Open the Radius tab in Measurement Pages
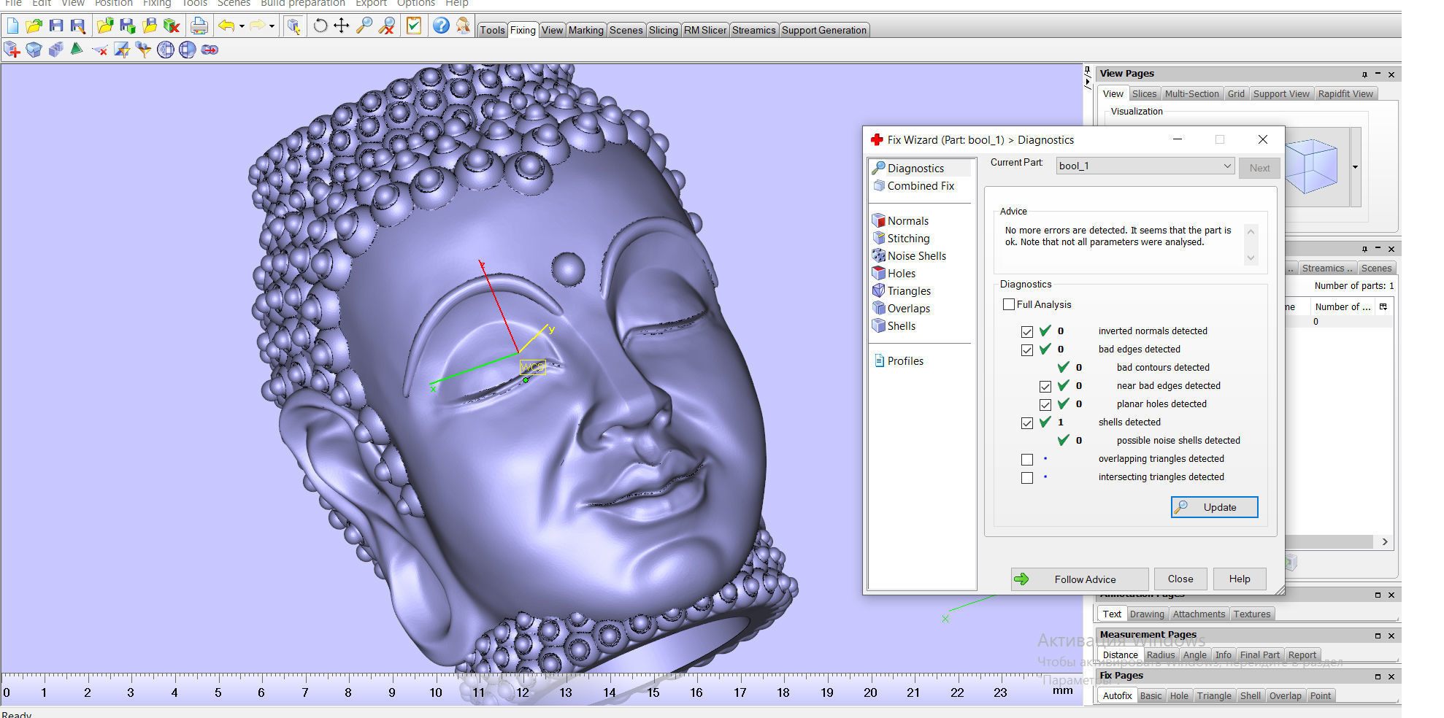1444x718 pixels. click(1160, 655)
